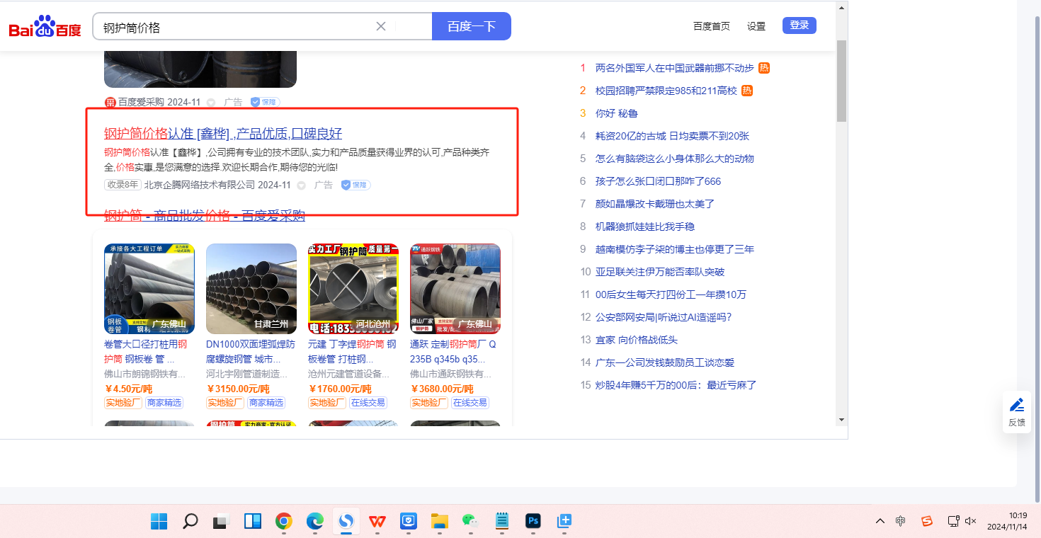Launch Photoshop from the taskbar
Viewport: 1041px width, 538px height.
click(533, 522)
